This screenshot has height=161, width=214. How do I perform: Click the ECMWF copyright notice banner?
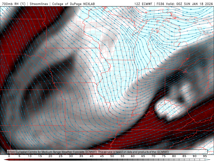pos(107,152)
